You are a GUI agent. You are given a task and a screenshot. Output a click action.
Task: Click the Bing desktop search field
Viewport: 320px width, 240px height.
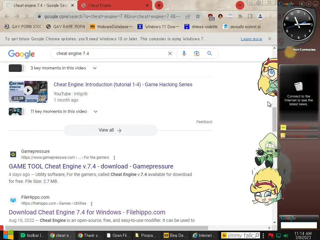click(241, 236)
